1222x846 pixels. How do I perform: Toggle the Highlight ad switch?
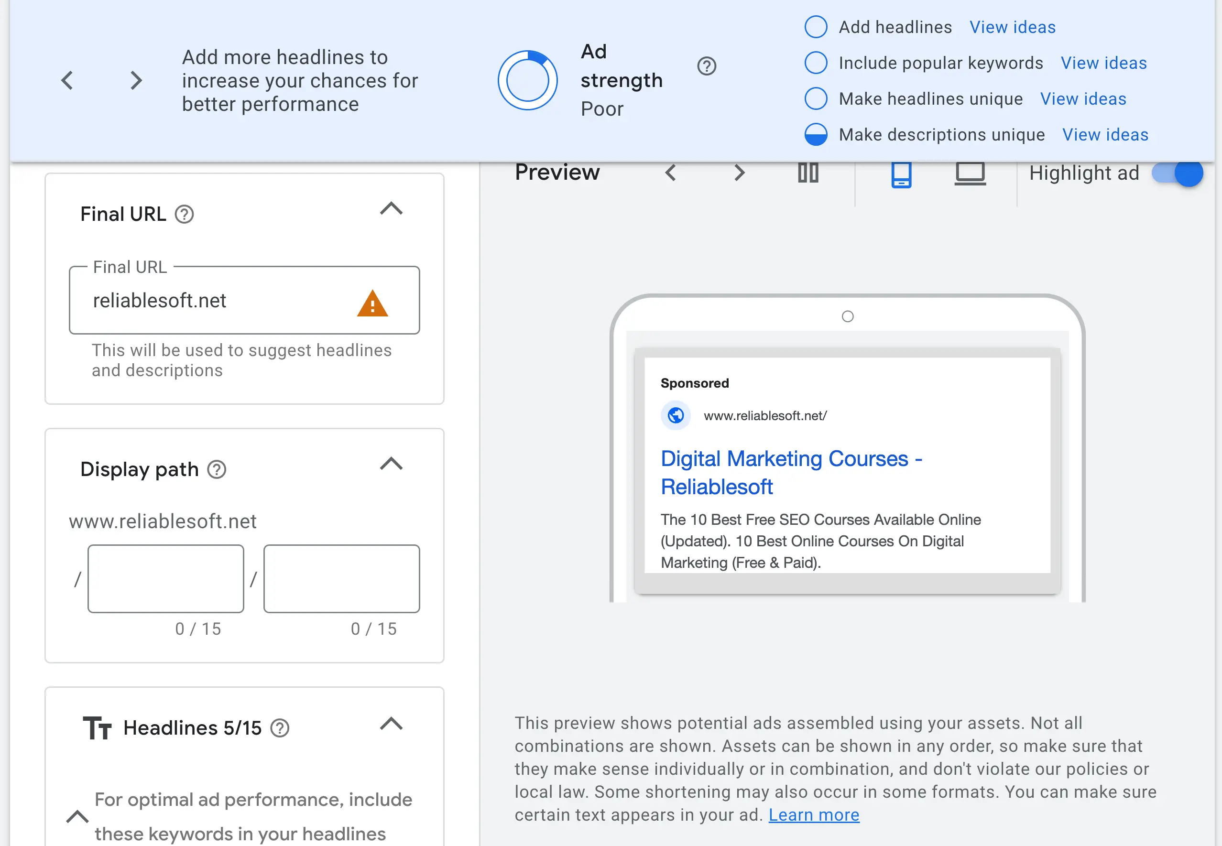click(1178, 174)
